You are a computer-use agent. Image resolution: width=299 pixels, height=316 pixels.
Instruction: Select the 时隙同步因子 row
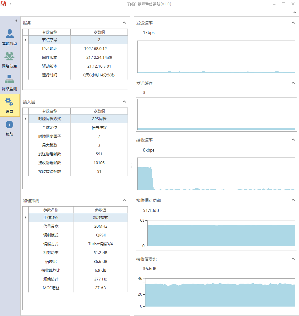click(78, 136)
